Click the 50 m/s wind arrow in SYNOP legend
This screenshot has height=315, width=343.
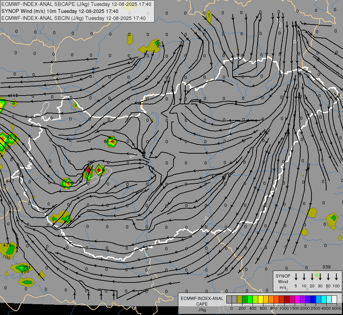pos(328,277)
